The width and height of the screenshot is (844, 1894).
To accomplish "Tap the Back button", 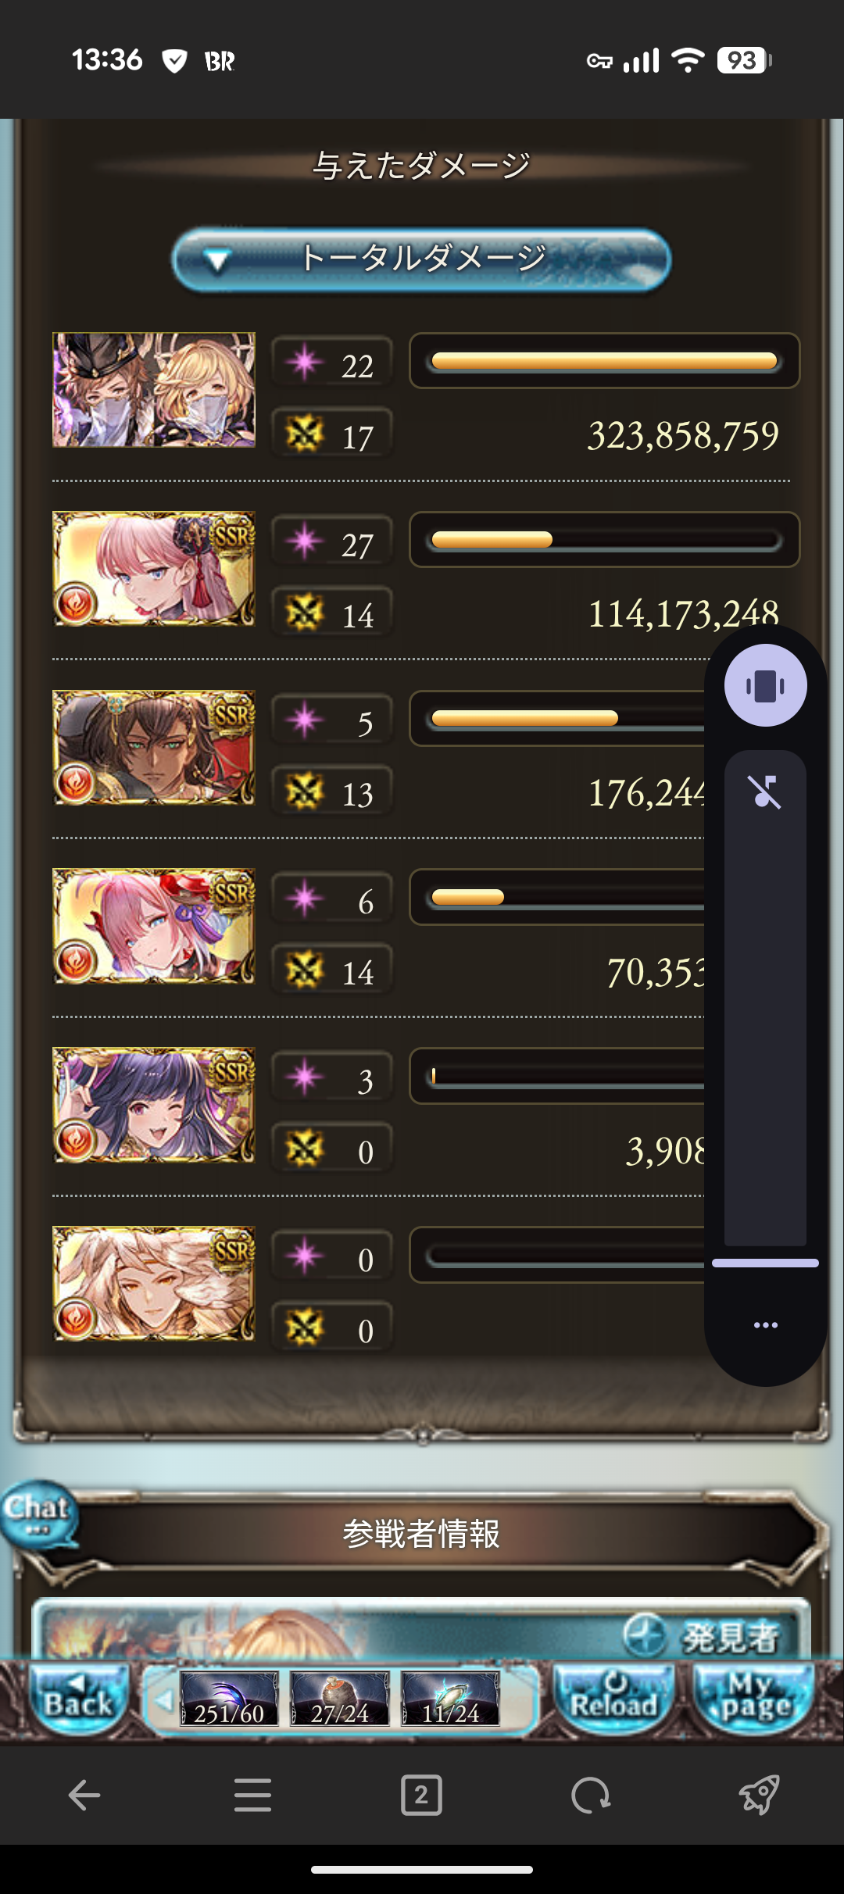I will coord(78,1699).
